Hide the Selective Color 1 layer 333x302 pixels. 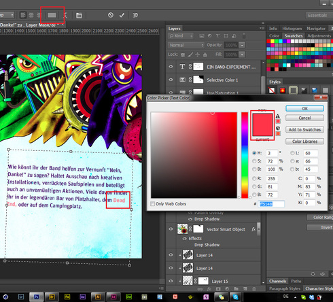pyautogui.click(x=171, y=80)
